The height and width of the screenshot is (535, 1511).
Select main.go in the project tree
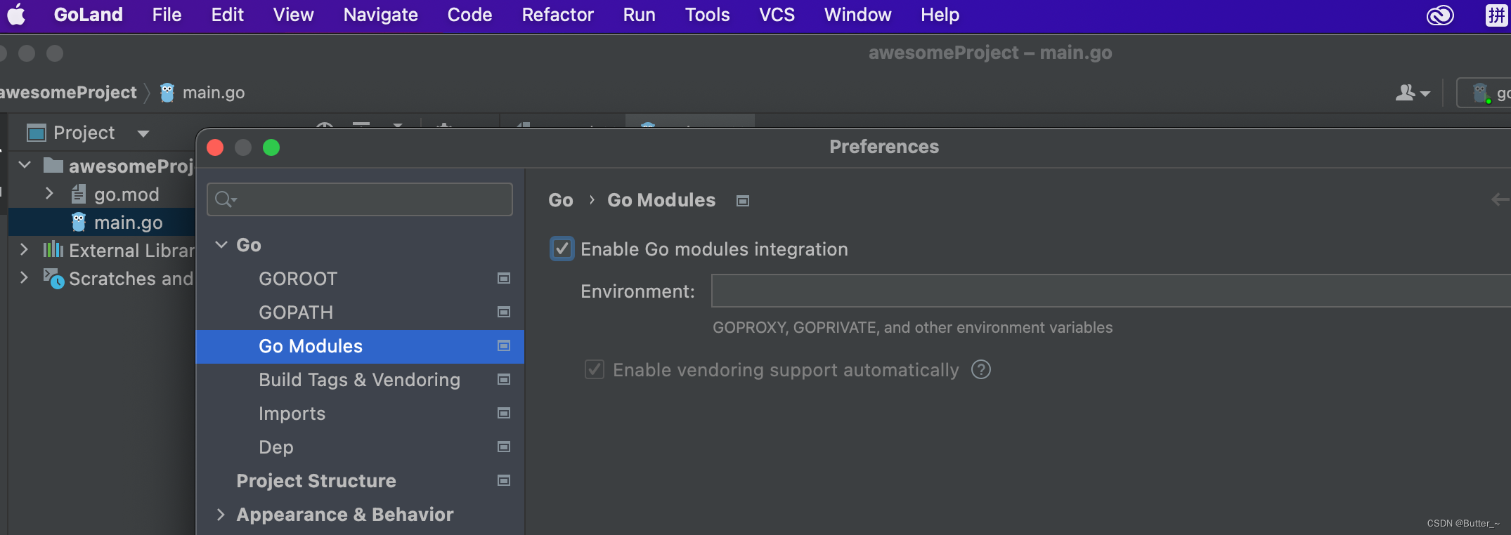pyautogui.click(x=129, y=223)
